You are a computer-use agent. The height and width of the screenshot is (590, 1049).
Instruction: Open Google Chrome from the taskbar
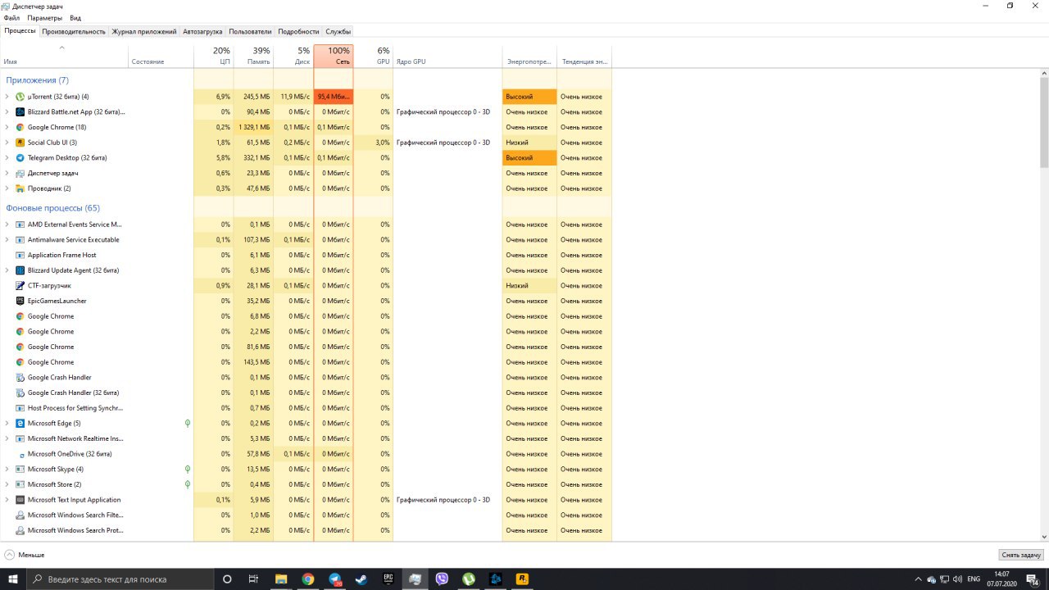pos(307,579)
